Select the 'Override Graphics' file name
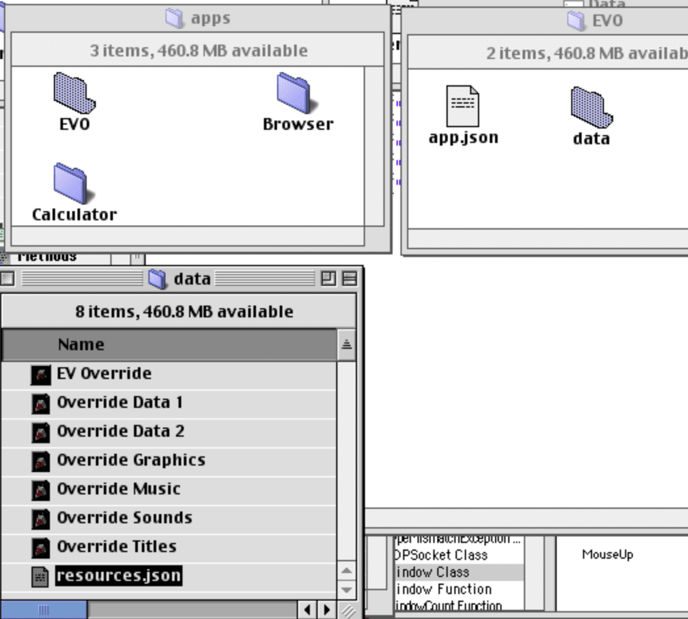Viewport: 688px width, 619px height. click(131, 460)
